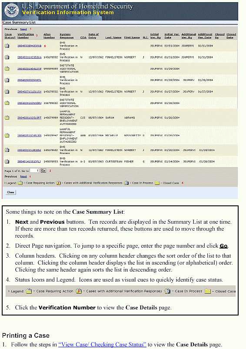Open verification number for Curtistean Fisher case
Screen dimensions: 246x349
[29, 161]
